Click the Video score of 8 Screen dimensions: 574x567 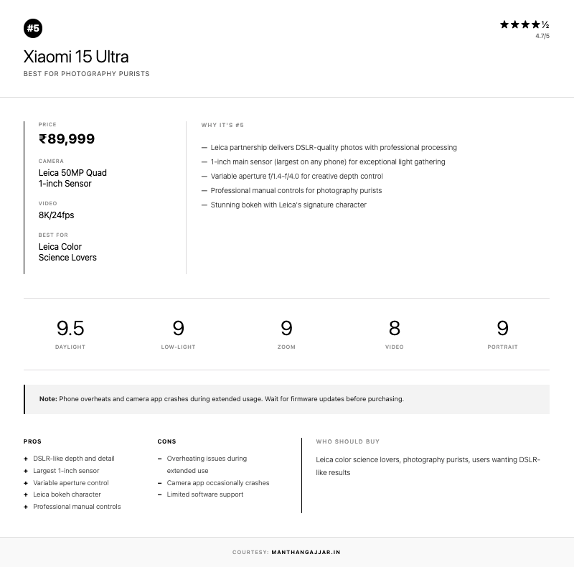[x=394, y=329]
